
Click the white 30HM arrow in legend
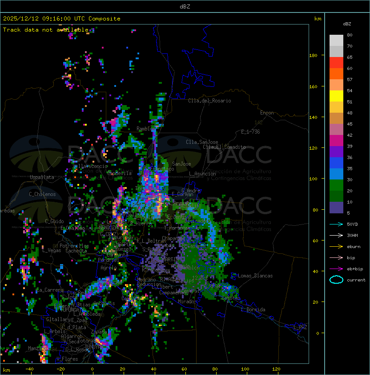click(336, 235)
